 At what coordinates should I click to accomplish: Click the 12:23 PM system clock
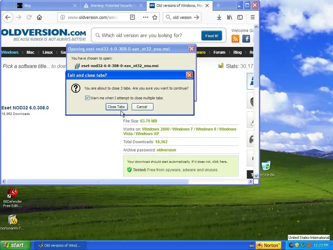(321, 245)
